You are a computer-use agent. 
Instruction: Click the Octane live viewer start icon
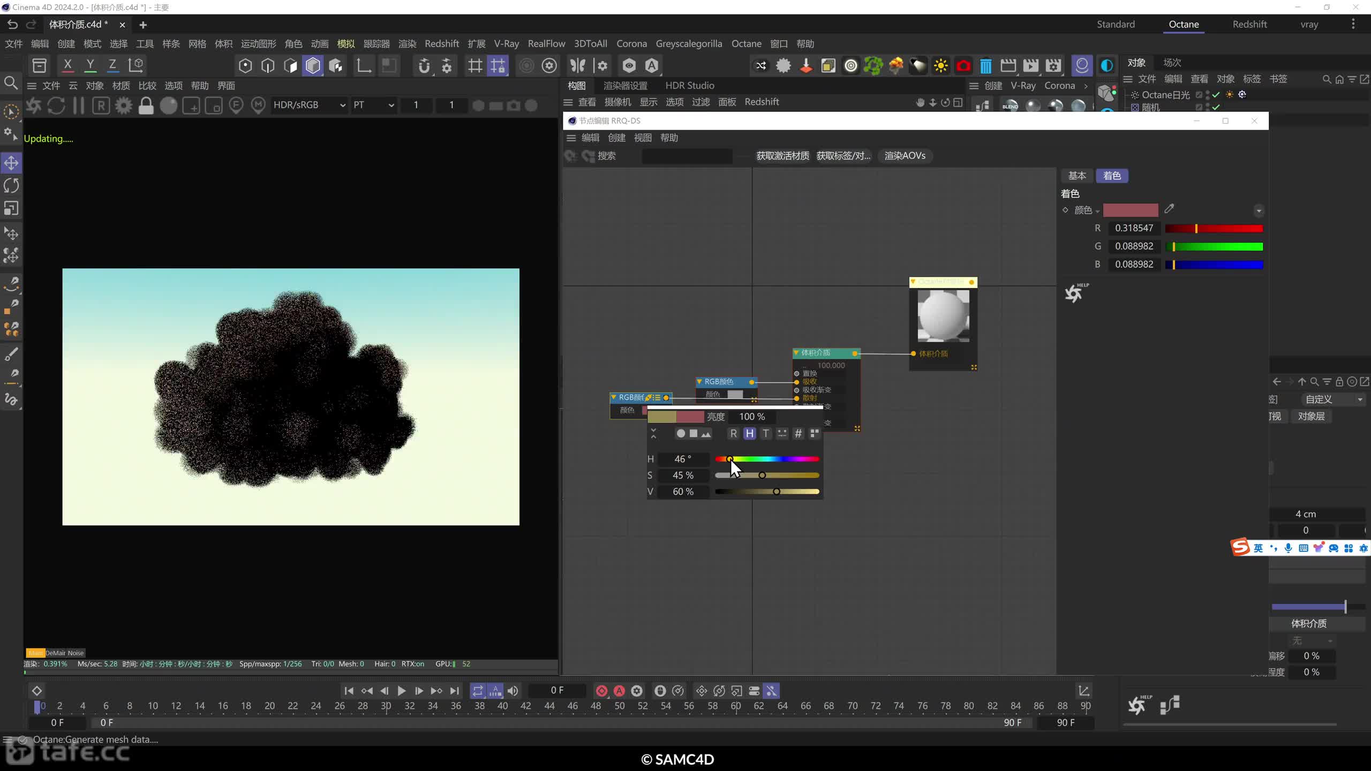pyautogui.click(x=33, y=105)
